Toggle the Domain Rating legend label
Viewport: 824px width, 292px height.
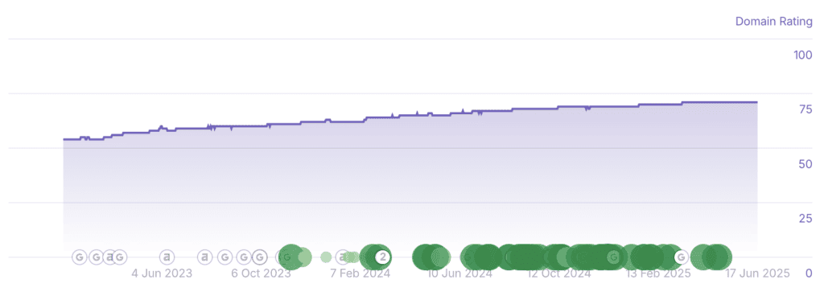tap(773, 22)
